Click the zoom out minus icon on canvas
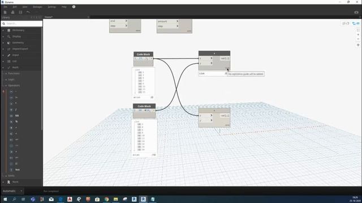The height and width of the screenshot is (203, 362). [358, 39]
